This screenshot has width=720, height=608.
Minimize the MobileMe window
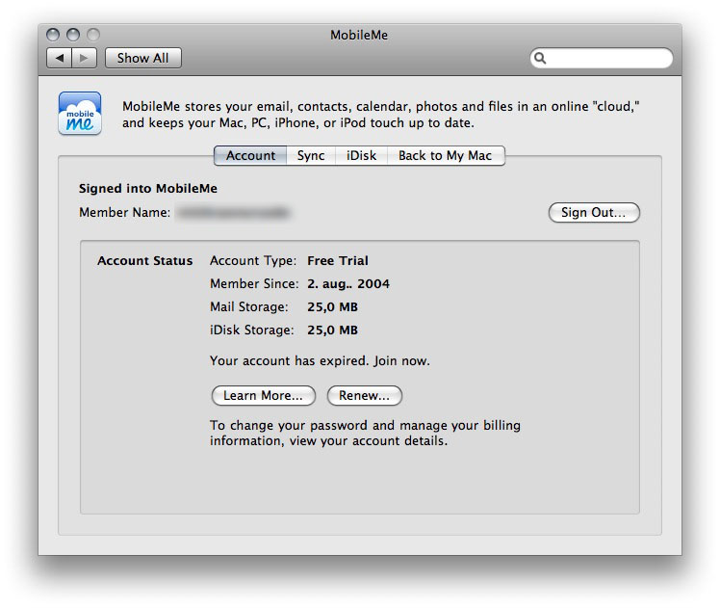tap(73, 35)
